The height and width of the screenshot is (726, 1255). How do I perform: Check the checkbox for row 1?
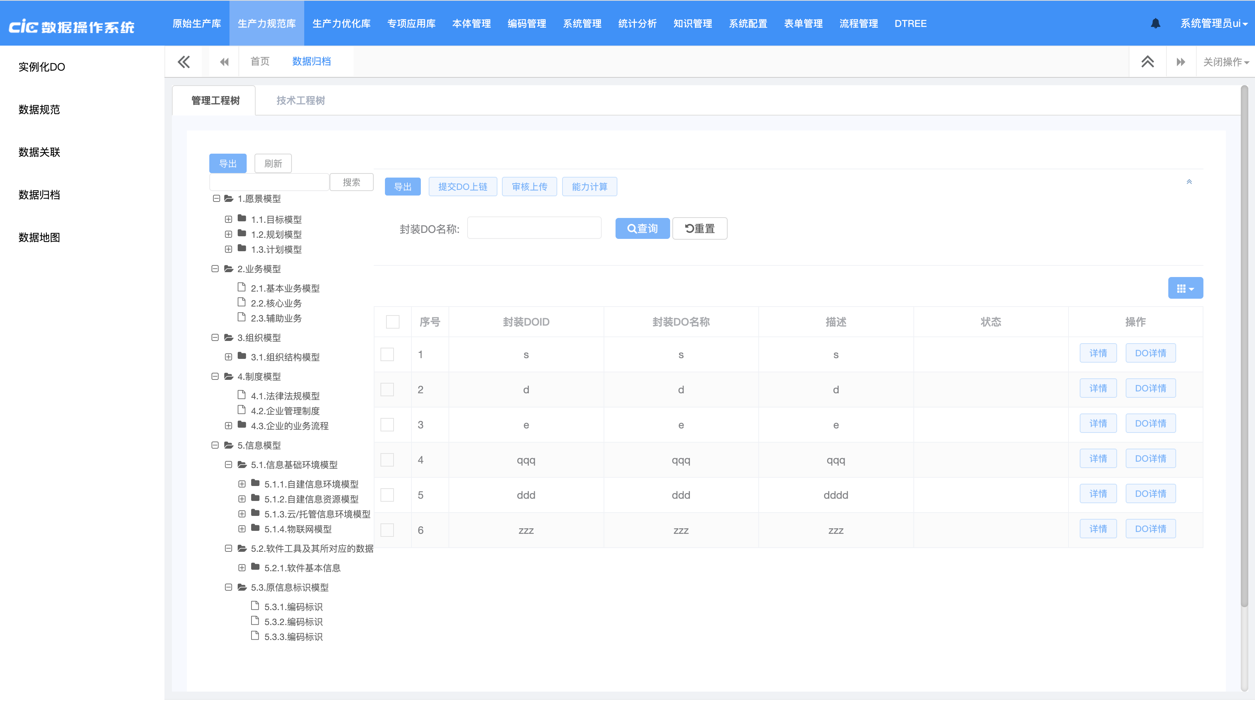pos(387,354)
